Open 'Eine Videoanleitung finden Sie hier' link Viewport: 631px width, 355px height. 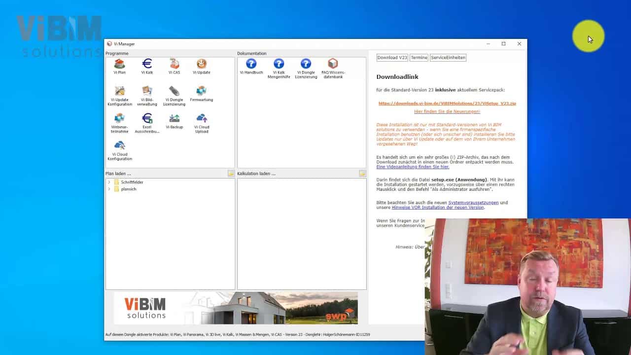click(413, 167)
